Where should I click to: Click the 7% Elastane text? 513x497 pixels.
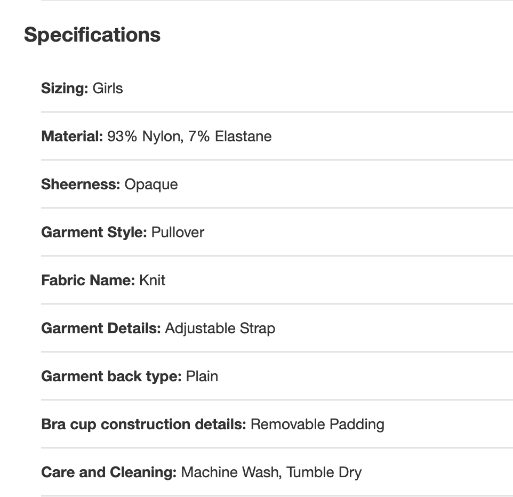pos(230,136)
